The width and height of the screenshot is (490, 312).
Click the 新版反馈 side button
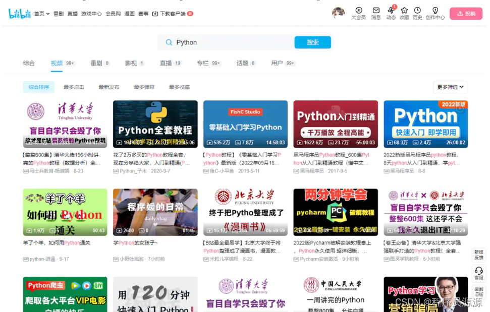click(479, 255)
